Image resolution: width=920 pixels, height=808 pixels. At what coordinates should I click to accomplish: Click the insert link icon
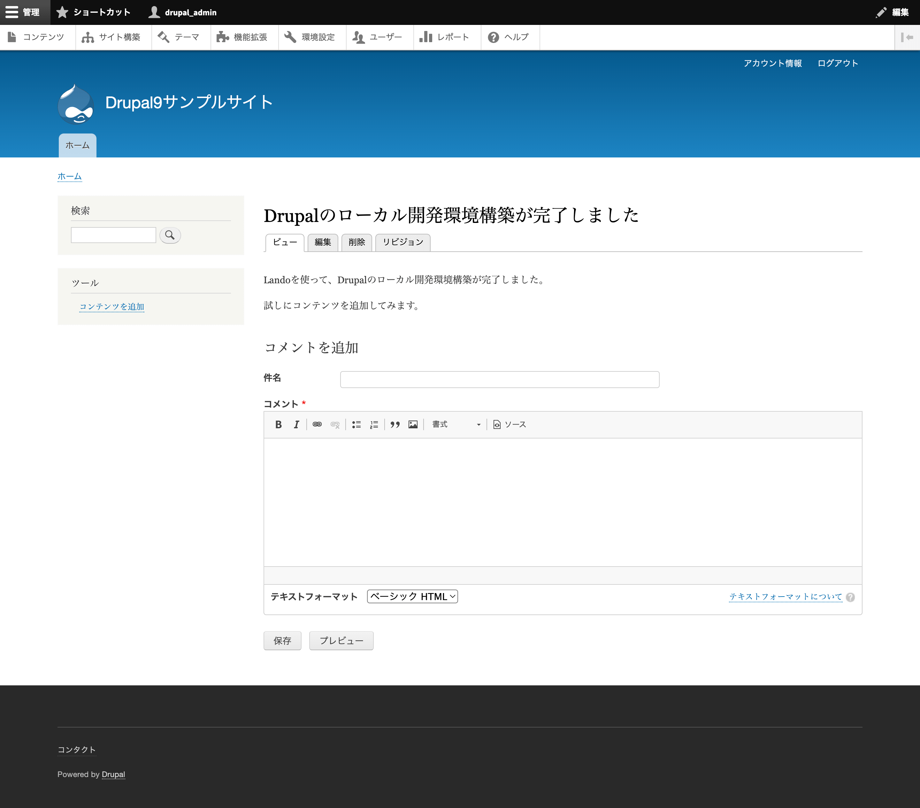tap(317, 424)
